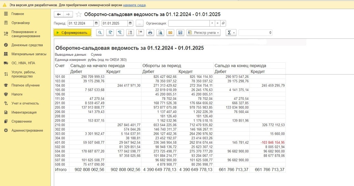354x186 pixels.
Task: Open print preview with the page-magnifier icon
Action: pyautogui.click(x=160, y=33)
